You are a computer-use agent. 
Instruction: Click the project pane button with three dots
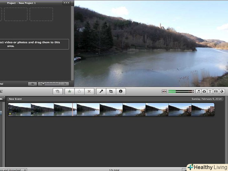pos(66,3)
